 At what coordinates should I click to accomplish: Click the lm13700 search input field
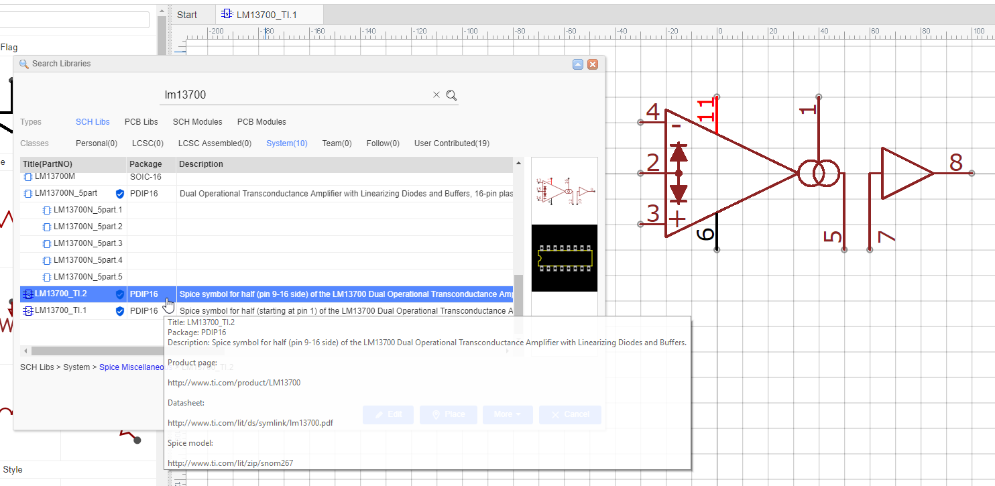pos(295,95)
